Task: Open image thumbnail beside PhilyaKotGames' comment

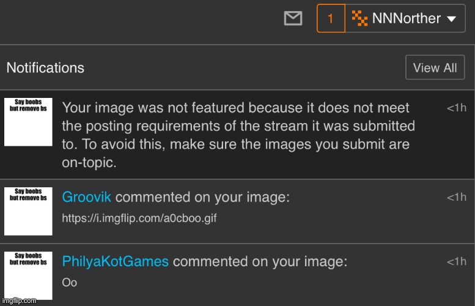Action: [28, 275]
